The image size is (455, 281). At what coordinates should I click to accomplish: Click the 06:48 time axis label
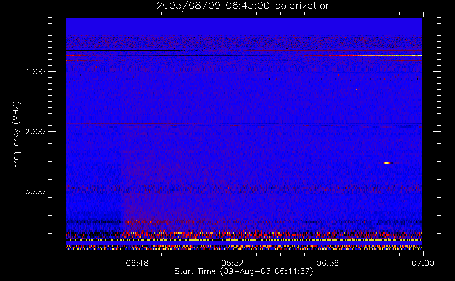pos(137,263)
